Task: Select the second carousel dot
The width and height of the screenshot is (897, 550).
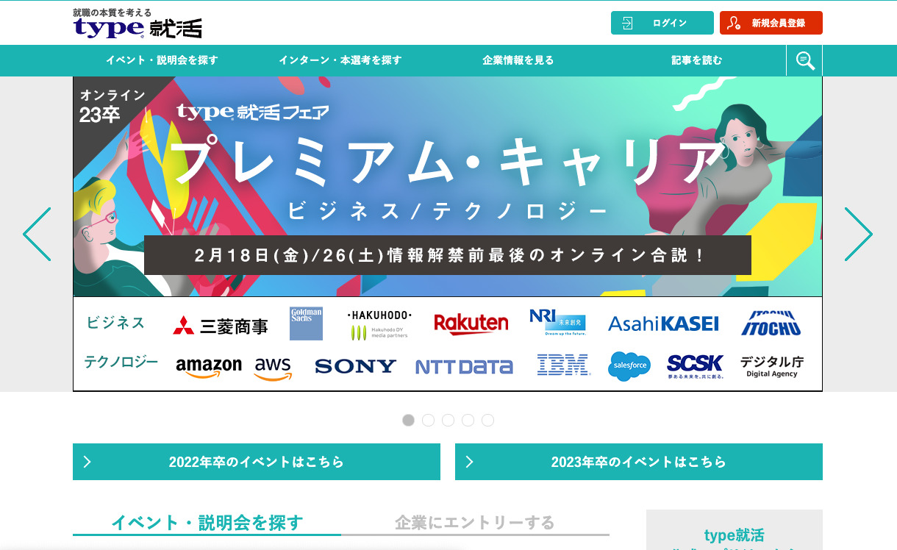Action: tap(428, 420)
